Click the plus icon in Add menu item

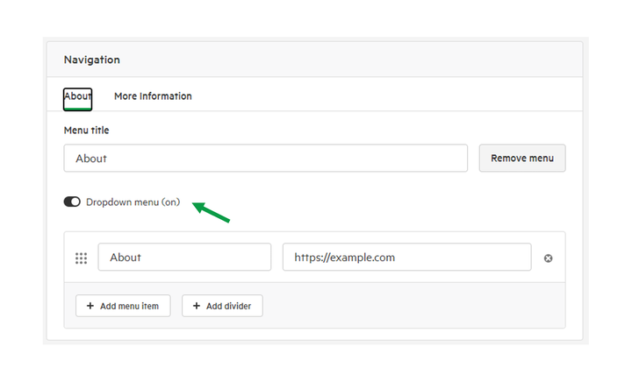90,306
